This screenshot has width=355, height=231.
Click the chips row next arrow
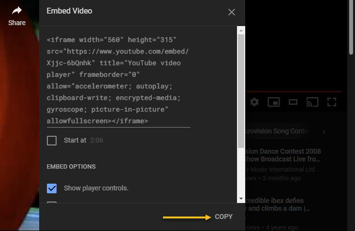click(x=324, y=132)
